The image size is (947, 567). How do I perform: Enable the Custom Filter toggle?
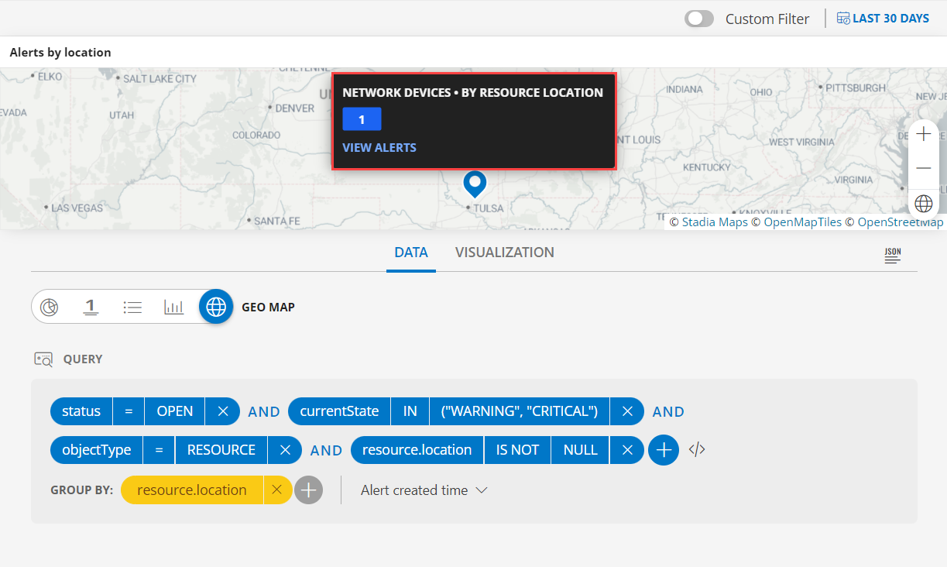[698, 18]
